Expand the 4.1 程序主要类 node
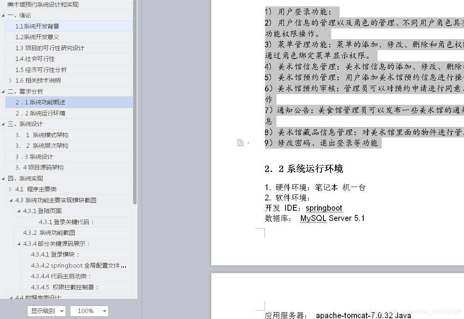Screen dimensions: 464x319 11,189
